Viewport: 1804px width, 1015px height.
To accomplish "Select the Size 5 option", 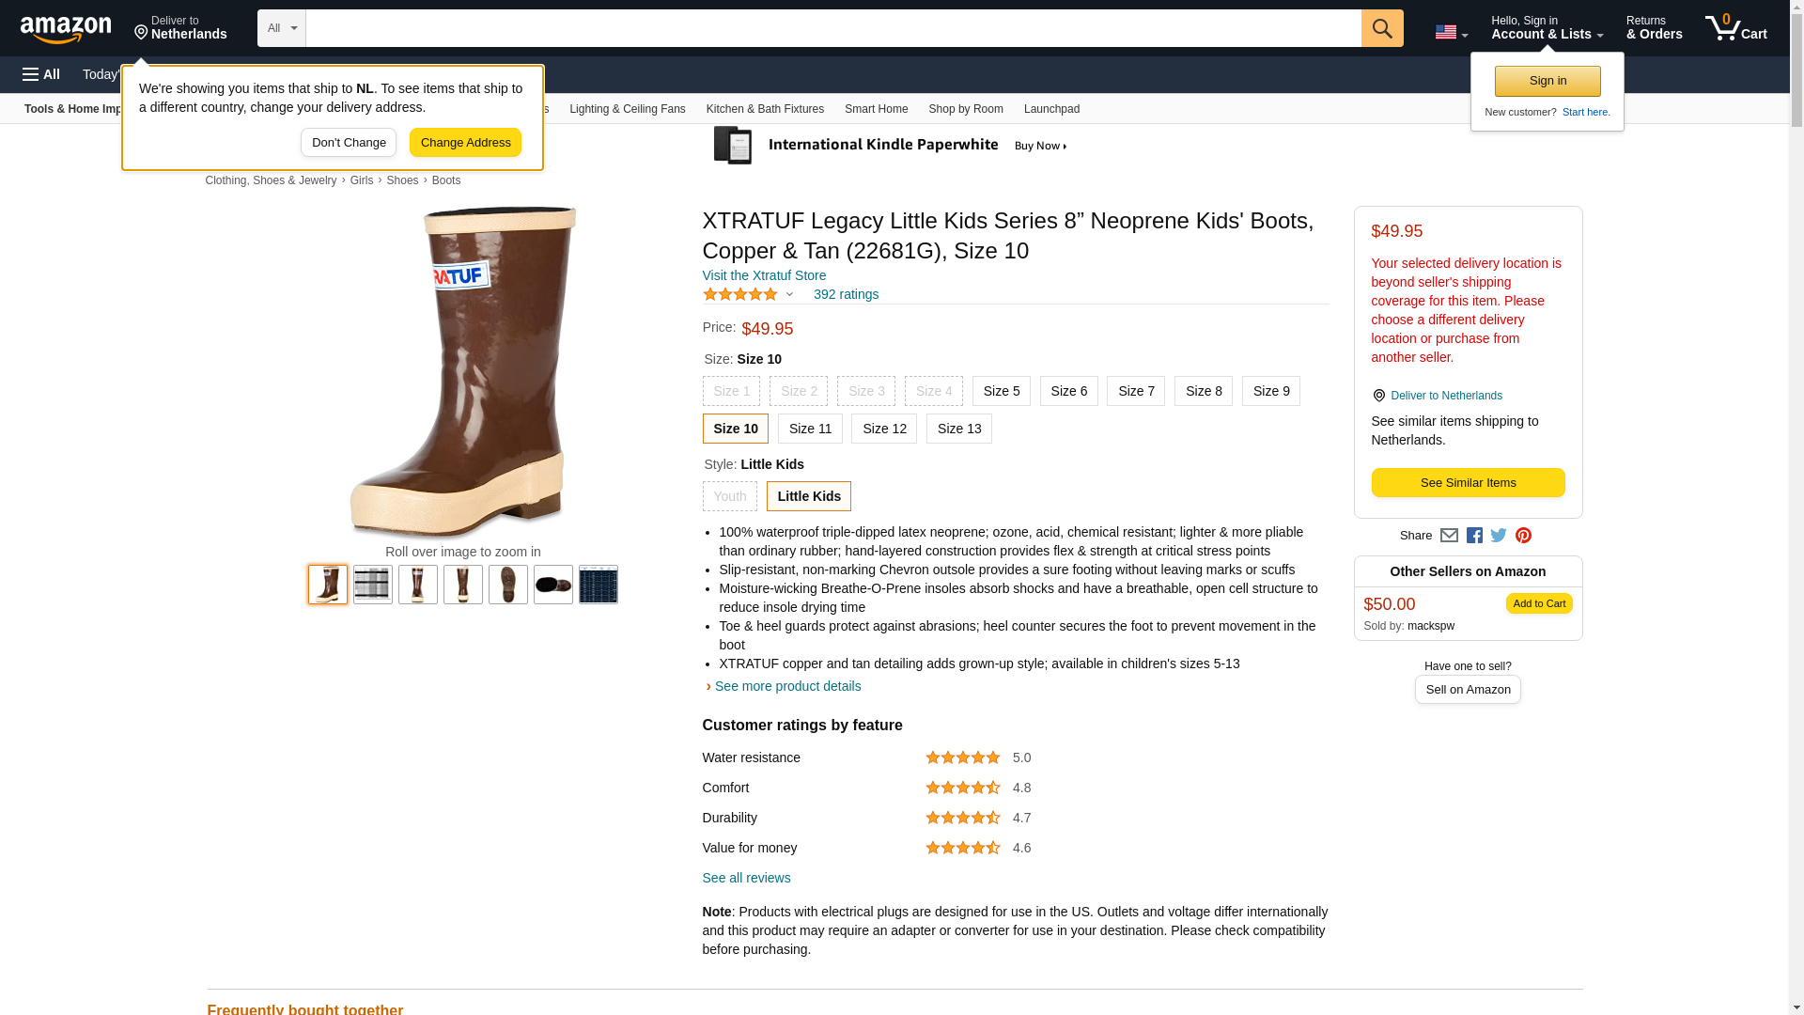I will (x=1001, y=391).
